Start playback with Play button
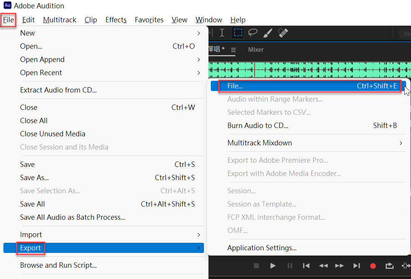 (x=273, y=266)
